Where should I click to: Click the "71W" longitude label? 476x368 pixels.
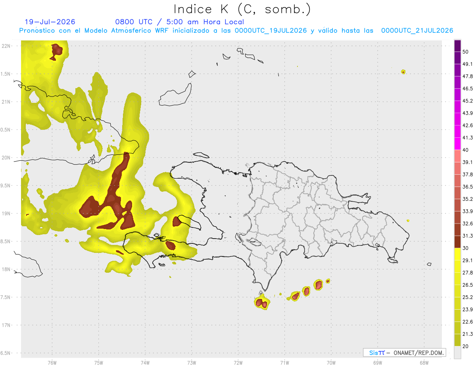(285, 363)
